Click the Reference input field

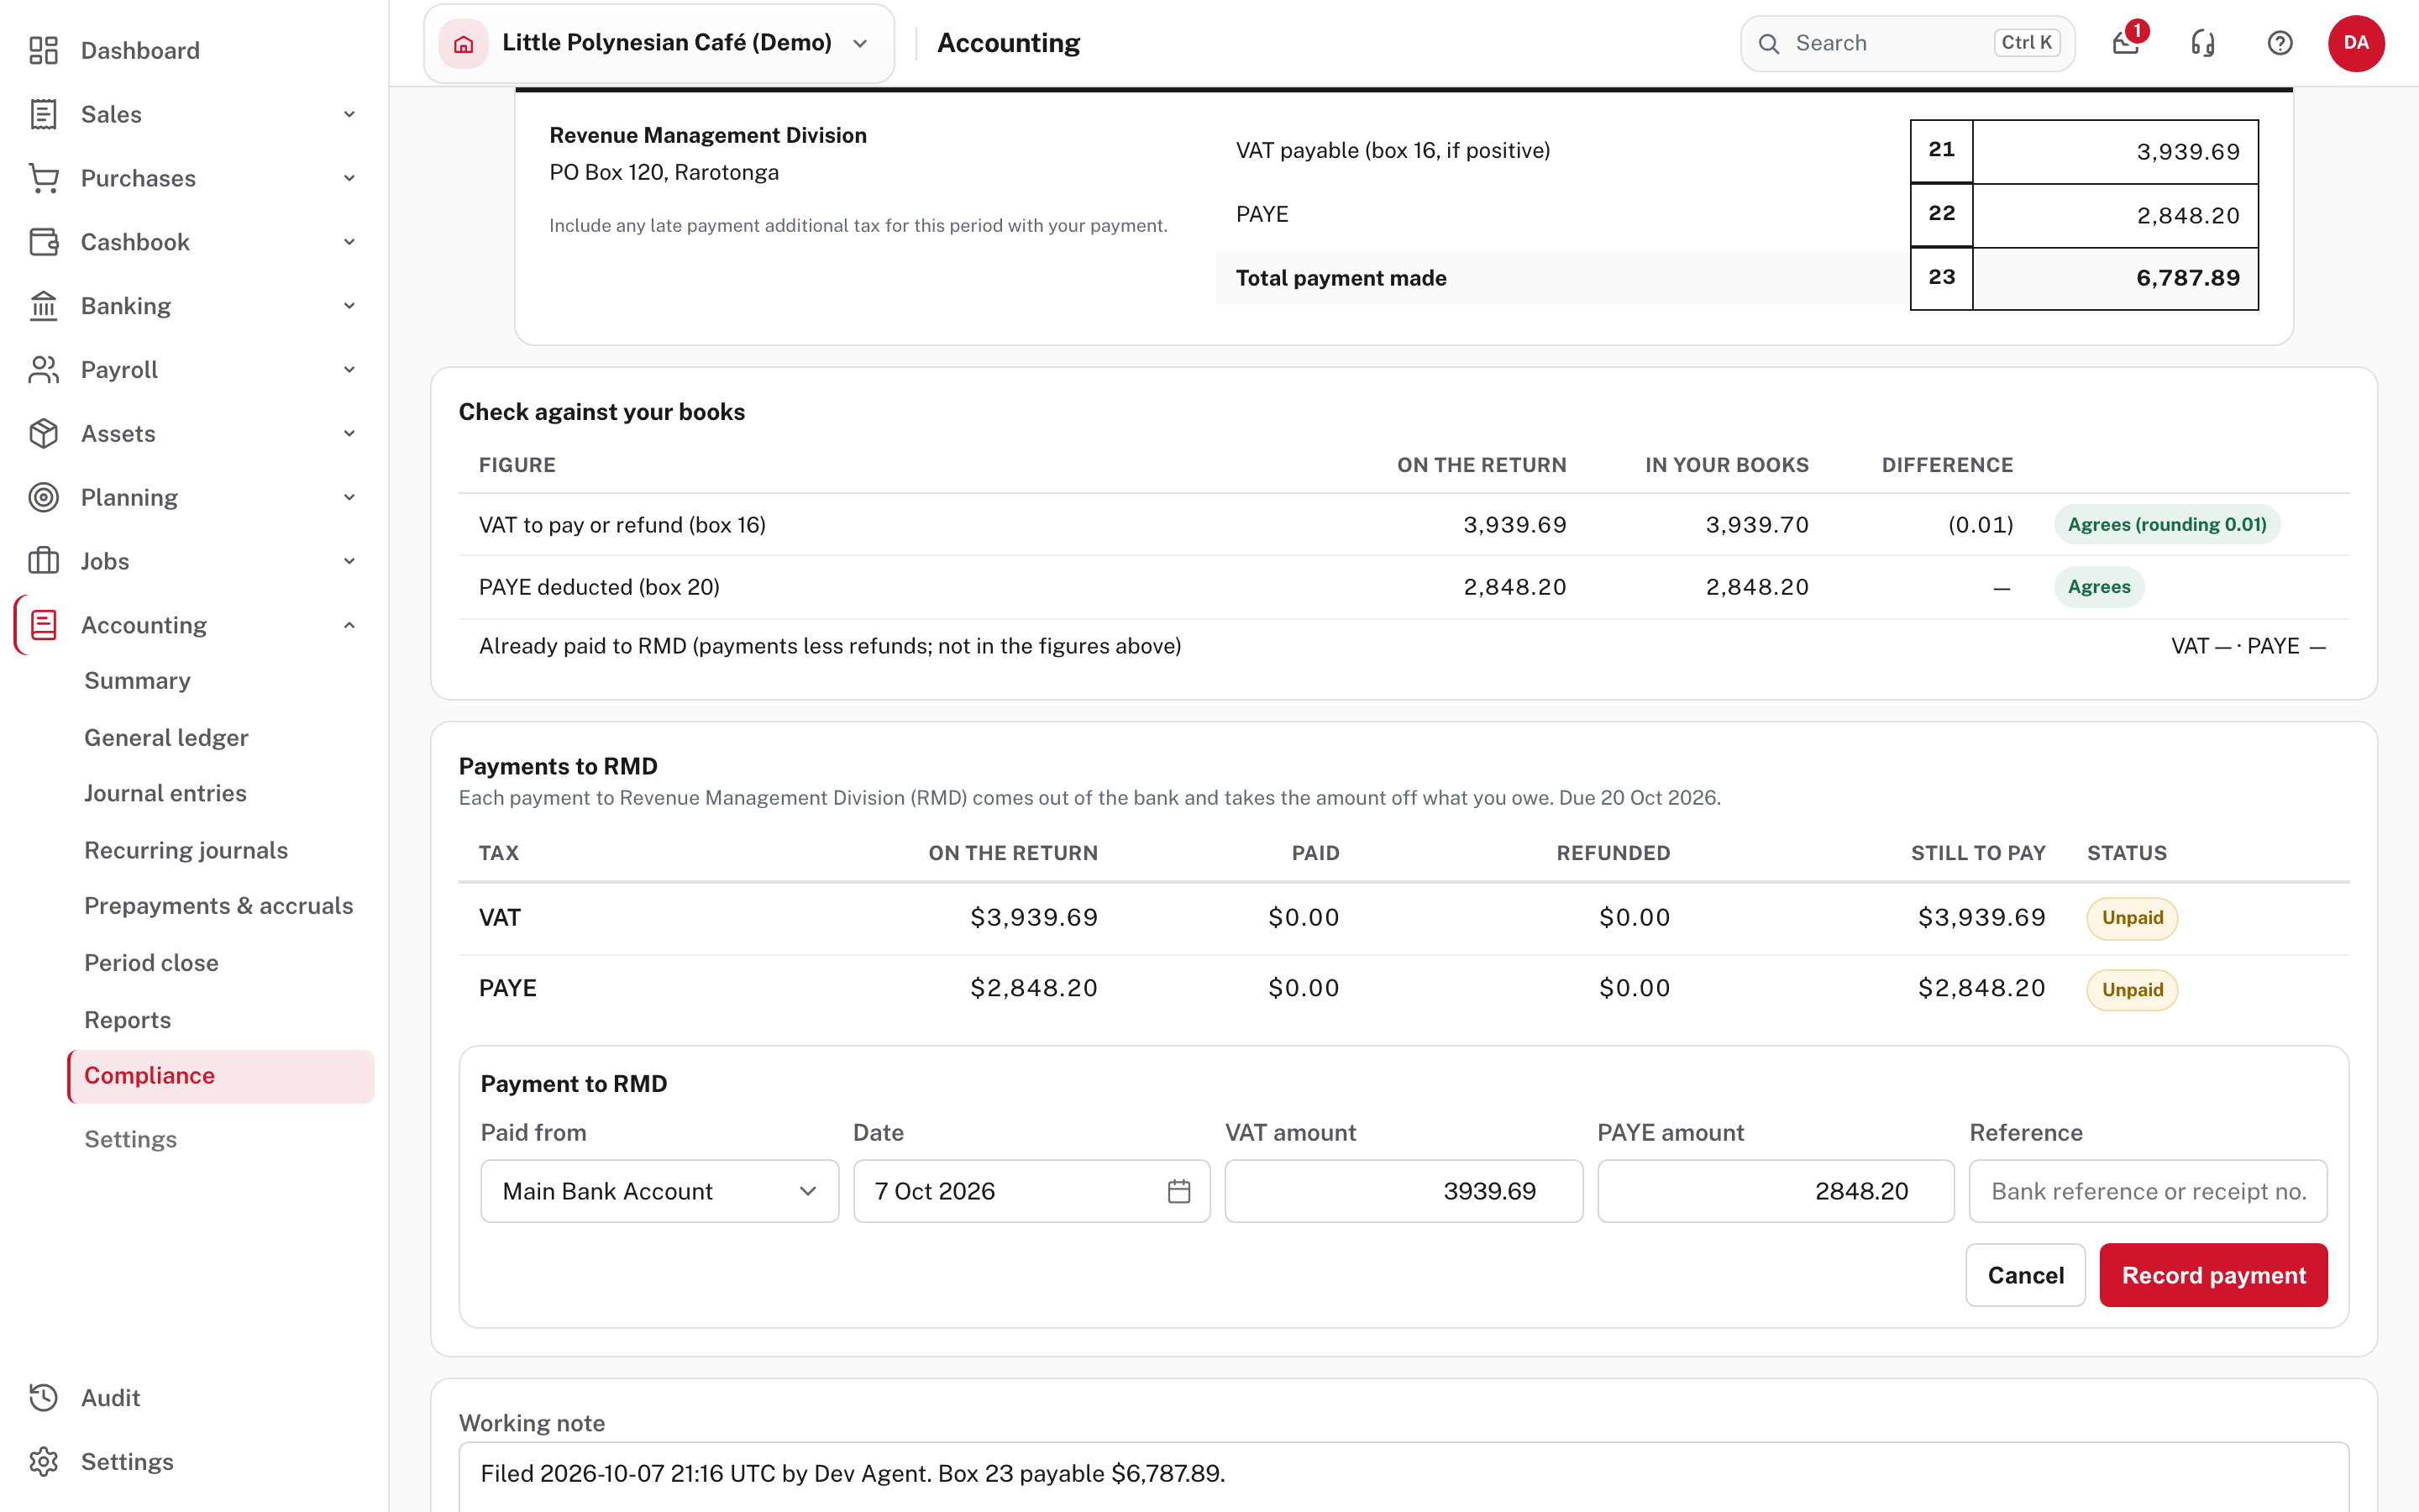(2148, 1191)
